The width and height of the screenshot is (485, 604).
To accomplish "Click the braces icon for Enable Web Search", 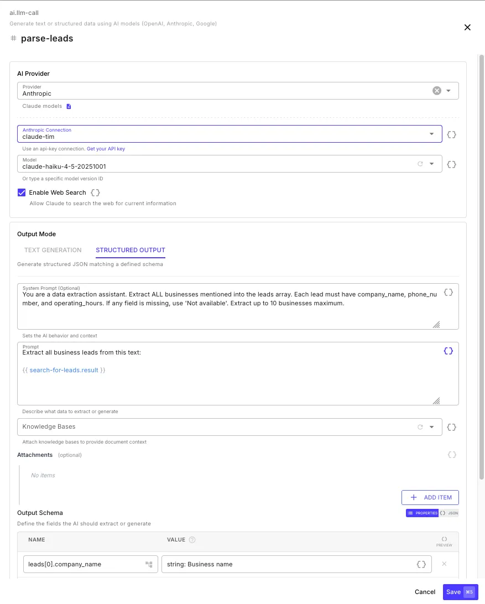I will [x=95, y=192].
